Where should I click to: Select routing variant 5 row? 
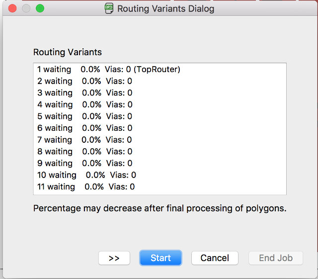pos(160,116)
